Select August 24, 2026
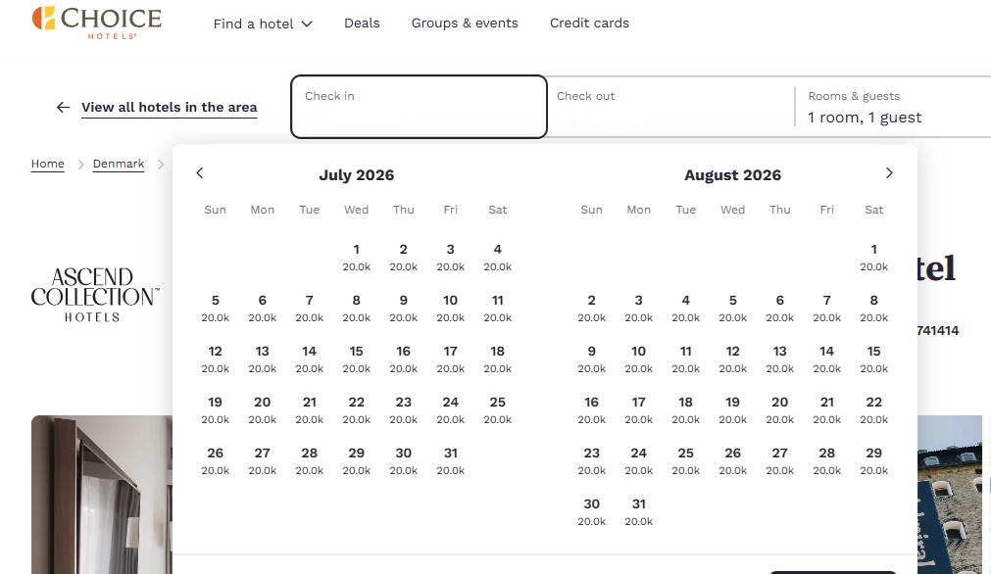This screenshot has height=574, width=991. click(639, 461)
